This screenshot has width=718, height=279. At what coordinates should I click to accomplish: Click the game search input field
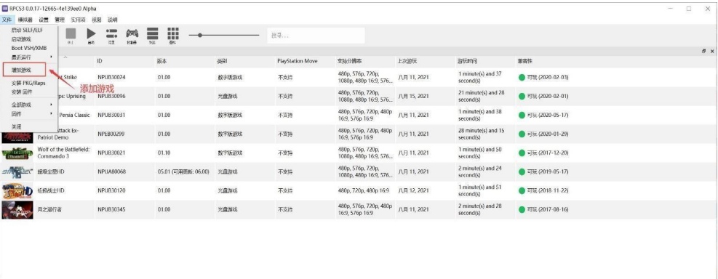click(316, 35)
